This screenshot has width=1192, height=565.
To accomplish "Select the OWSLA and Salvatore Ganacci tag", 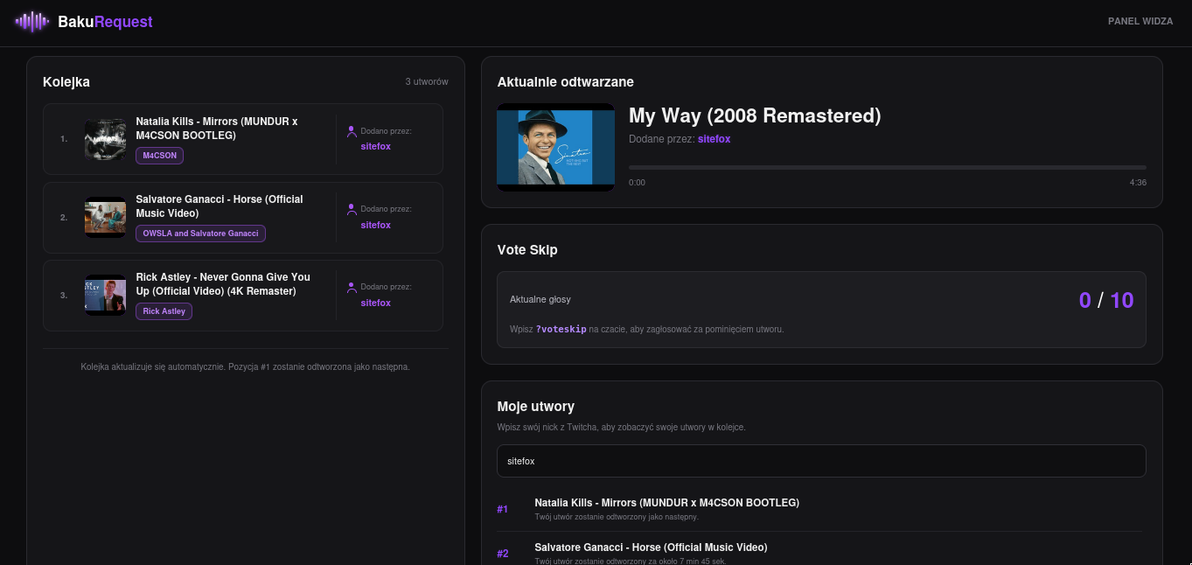I will (200, 234).
